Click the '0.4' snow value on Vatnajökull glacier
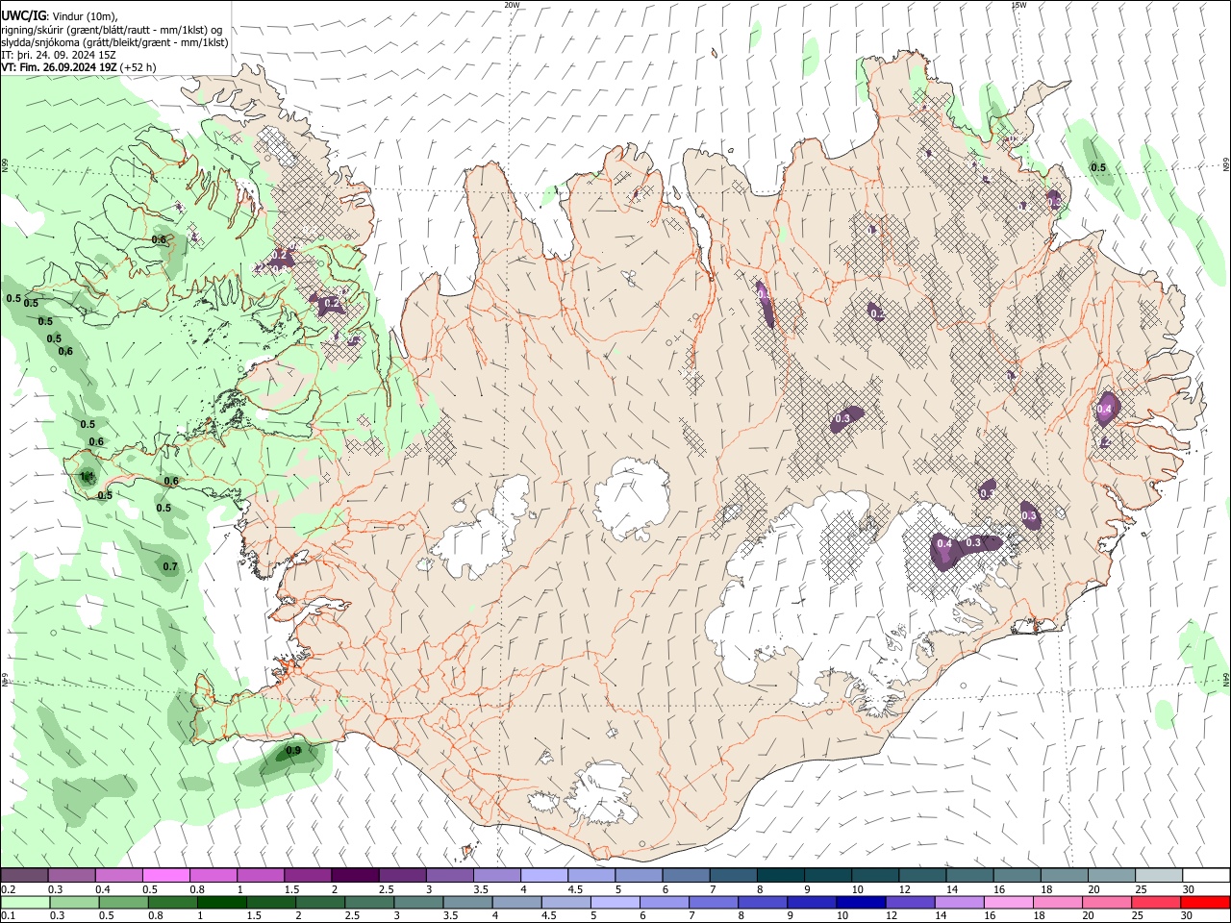Image resolution: width=1231 pixels, height=923 pixels. click(x=944, y=544)
